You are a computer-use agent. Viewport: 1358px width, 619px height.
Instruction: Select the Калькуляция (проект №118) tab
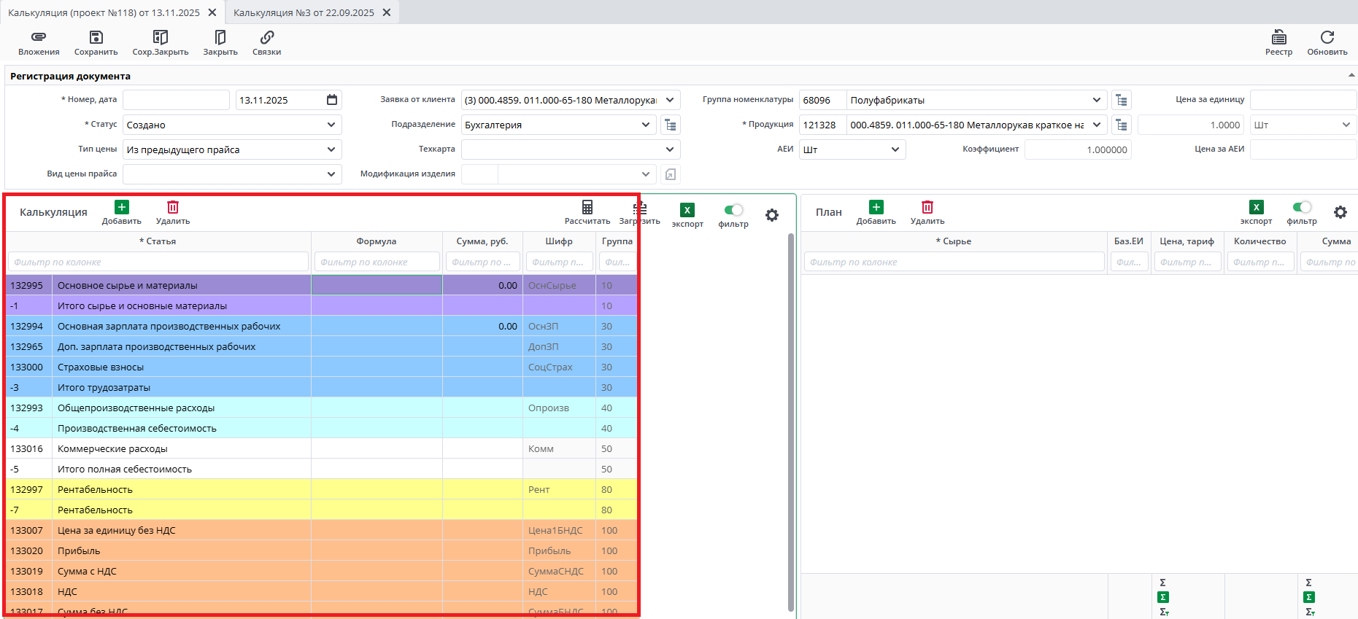pyautogui.click(x=104, y=12)
